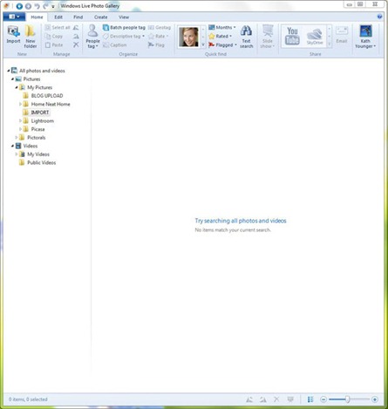Open the help question mark icon
The image size is (388, 409).
pyautogui.click(x=379, y=17)
